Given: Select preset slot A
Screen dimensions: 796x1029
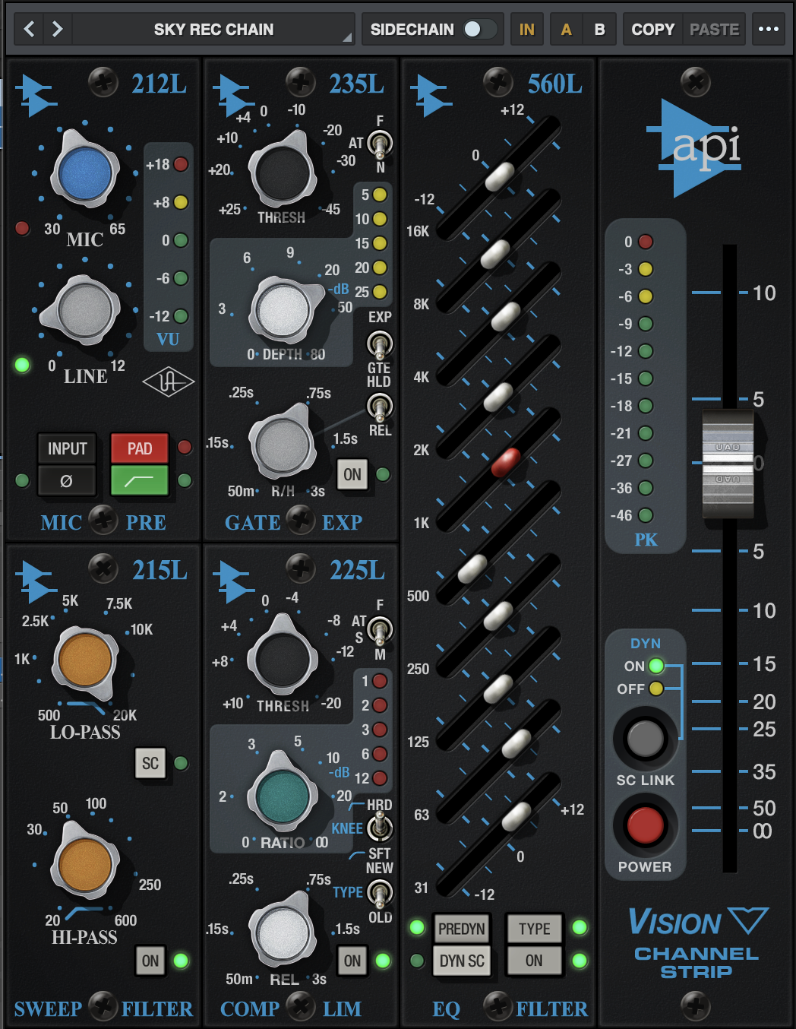Looking at the screenshot, I should (566, 30).
